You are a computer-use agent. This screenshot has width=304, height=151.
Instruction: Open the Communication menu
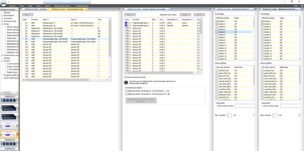pos(82,6)
